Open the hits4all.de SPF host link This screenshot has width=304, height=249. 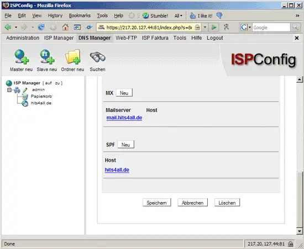click(x=117, y=170)
